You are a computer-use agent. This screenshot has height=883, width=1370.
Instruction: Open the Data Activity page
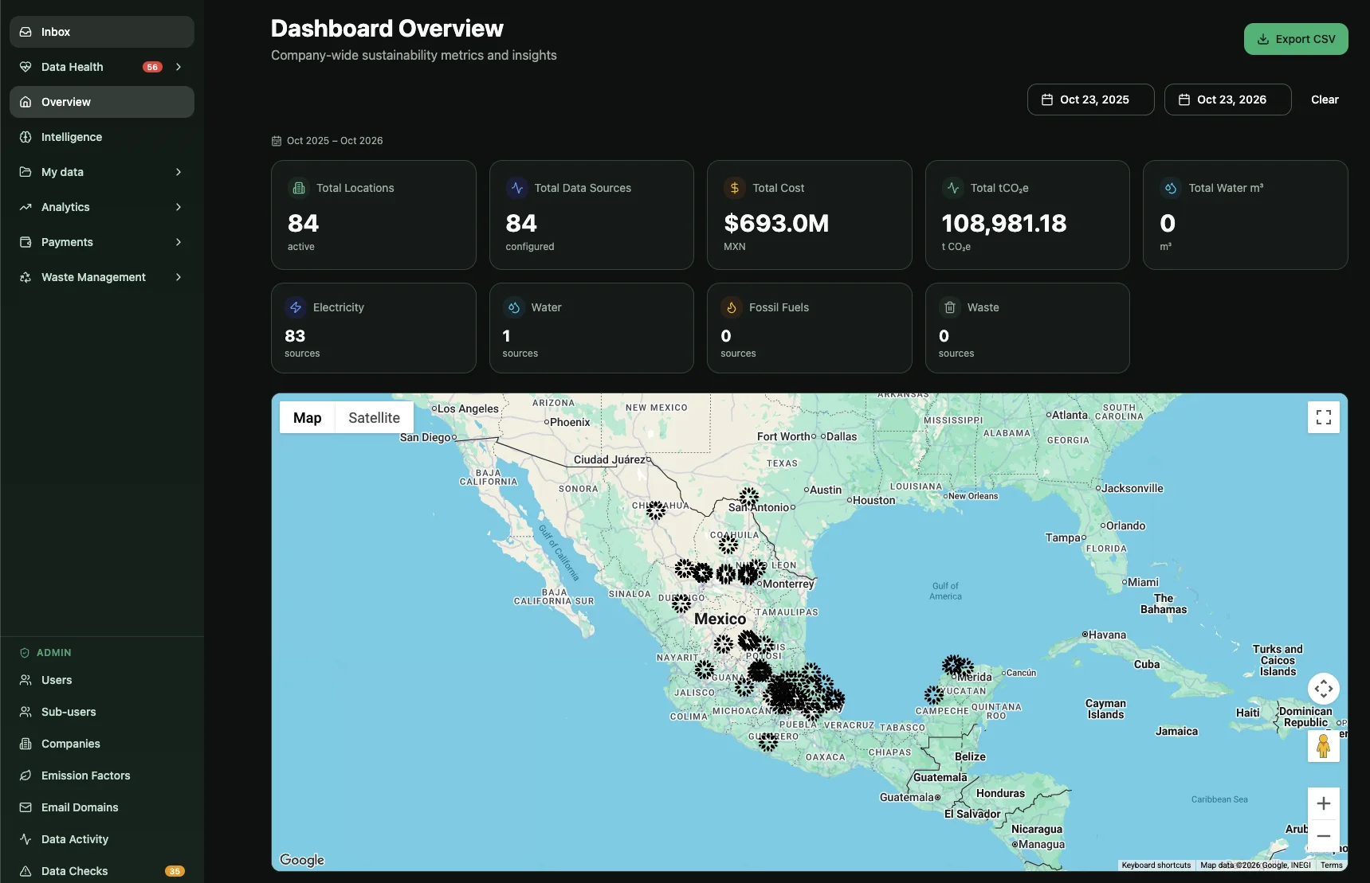102,839
